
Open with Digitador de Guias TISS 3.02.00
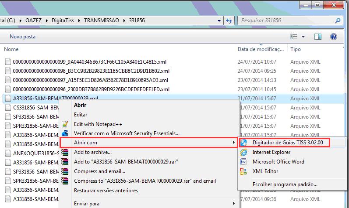click(288, 143)
